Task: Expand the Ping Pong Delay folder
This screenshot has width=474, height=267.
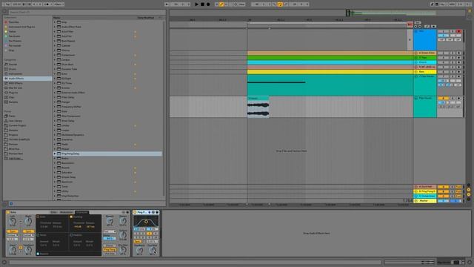Action: pyautogui.click(x=55, y=154)
